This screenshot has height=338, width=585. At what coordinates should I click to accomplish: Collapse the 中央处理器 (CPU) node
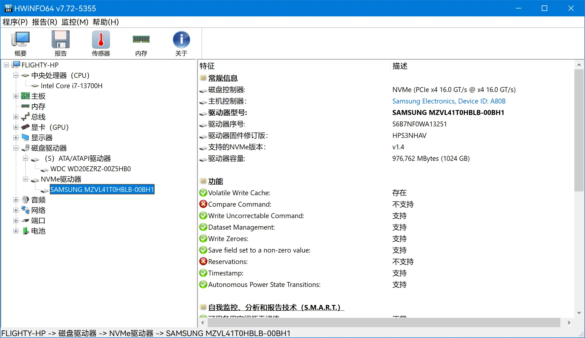[16, 75]
